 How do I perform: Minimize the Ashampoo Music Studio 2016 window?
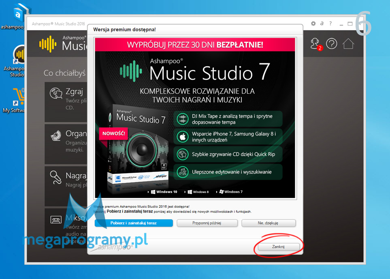click(x=341, y=24)
